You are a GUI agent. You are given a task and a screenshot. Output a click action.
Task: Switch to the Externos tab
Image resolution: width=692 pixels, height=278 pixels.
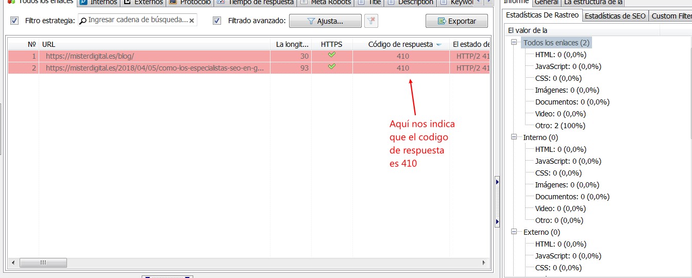click(143, 3)
